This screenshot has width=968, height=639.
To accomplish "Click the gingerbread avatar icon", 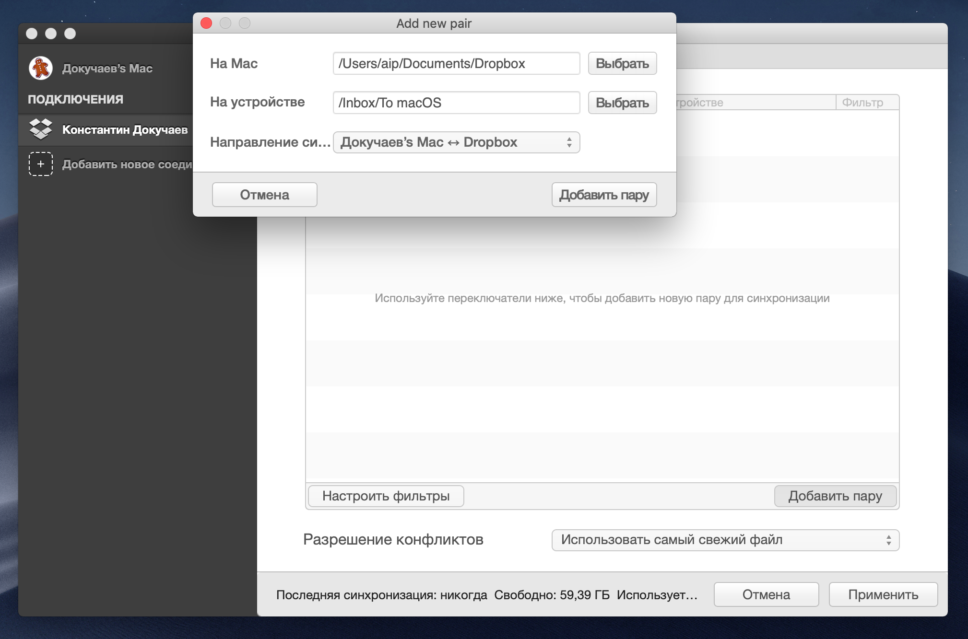I will (x=41, y=68).
